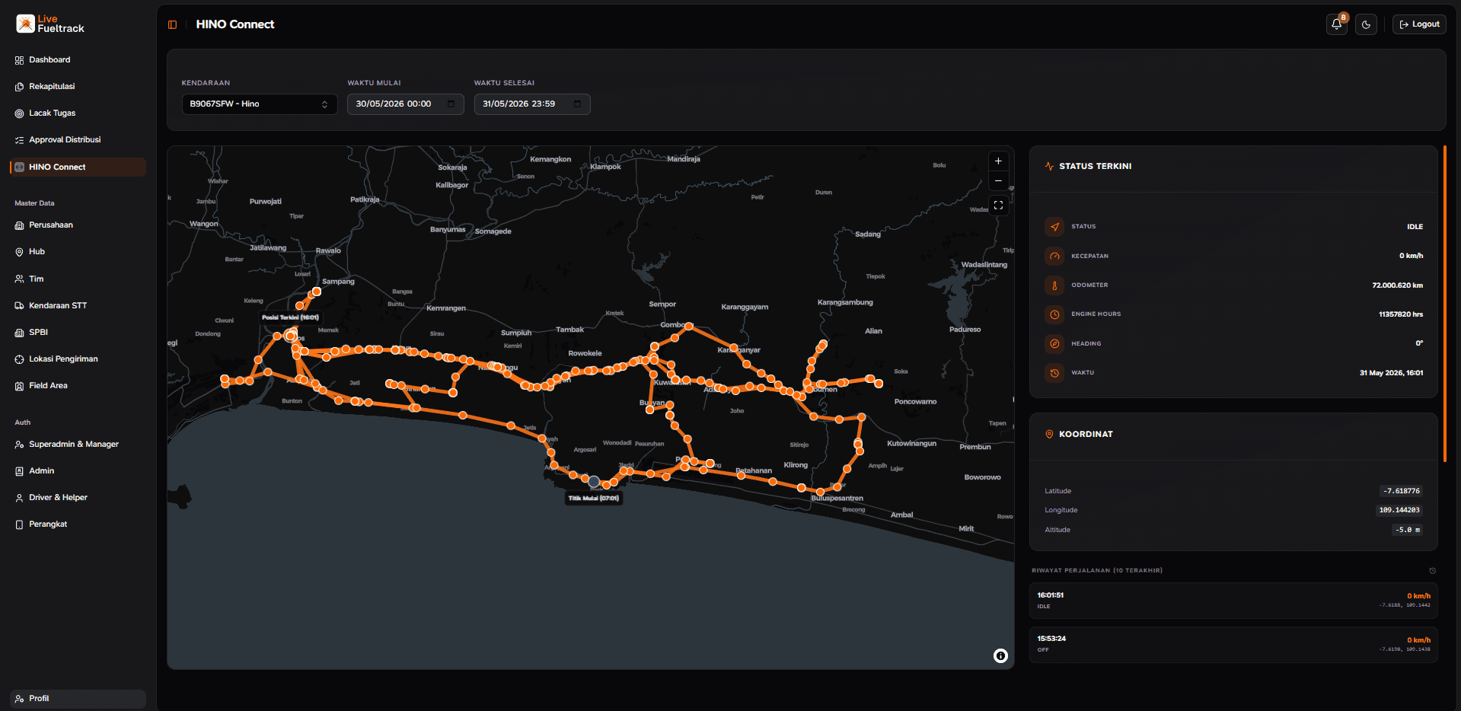1461x711 pixels.
Task: Click the Riwayat Perjalanan clock icon
Action: click(x=1432, y=571)
